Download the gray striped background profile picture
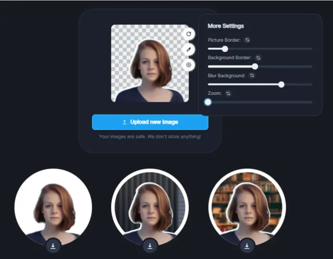Viewport: 333px width, 259px height. point(150,245)
